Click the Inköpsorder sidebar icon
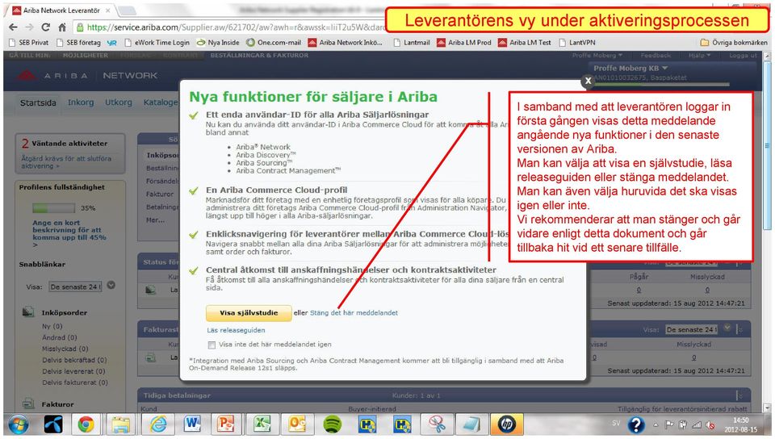Viewport: 775px width, 439px height. click(28, 311)
